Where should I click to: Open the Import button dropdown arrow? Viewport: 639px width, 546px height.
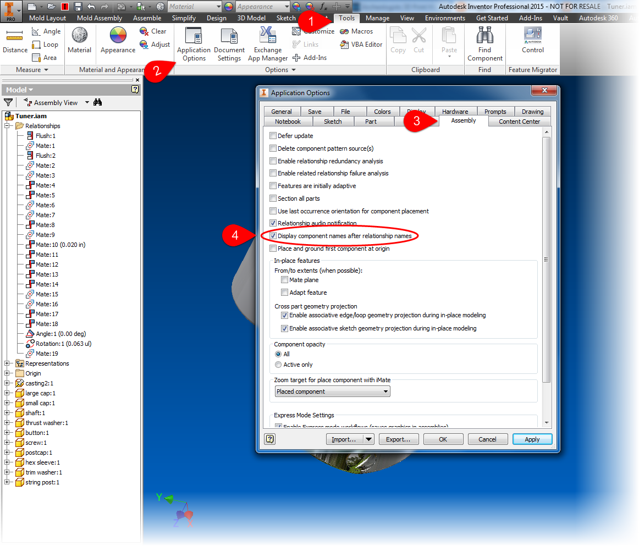(x=369, y=439)
